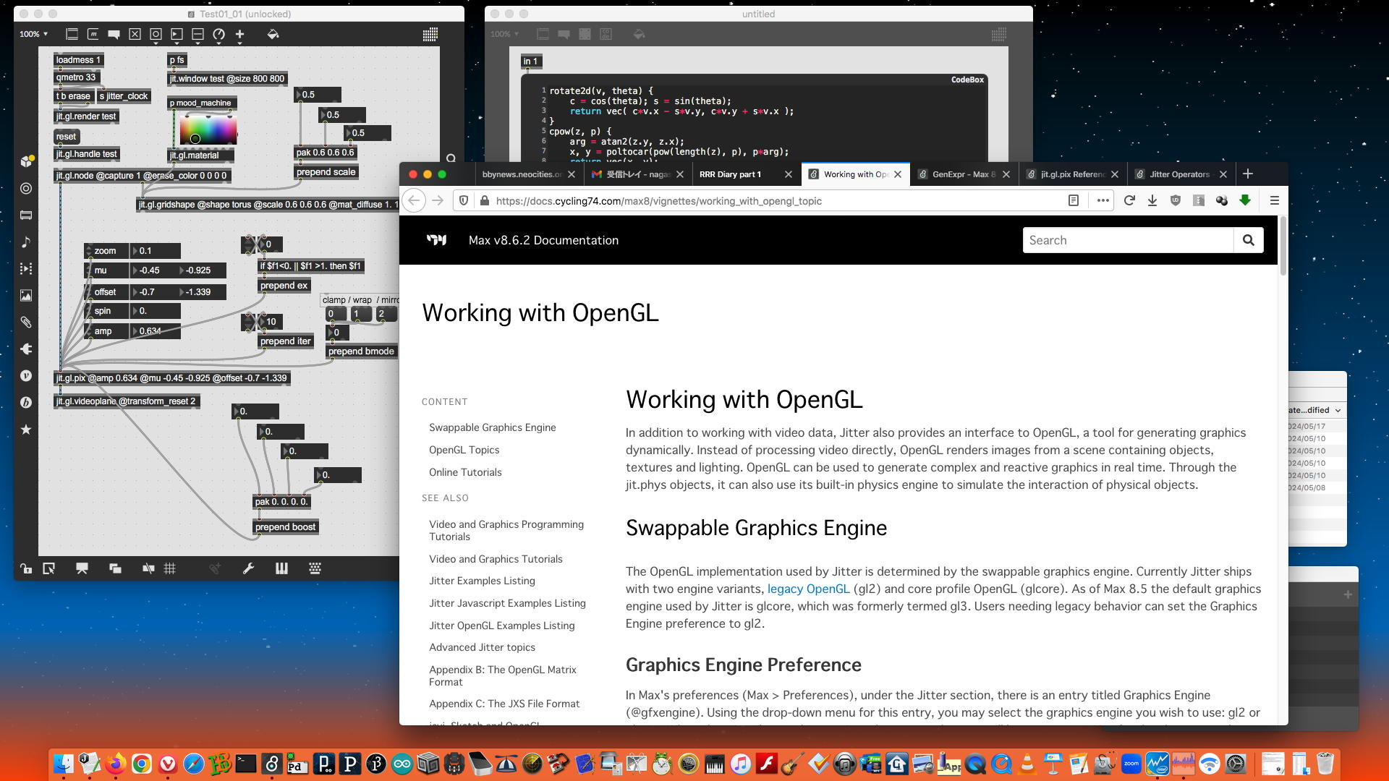
Task: Open the patcher zoom 100% dropdown
Action: click(x=33, y=34)
